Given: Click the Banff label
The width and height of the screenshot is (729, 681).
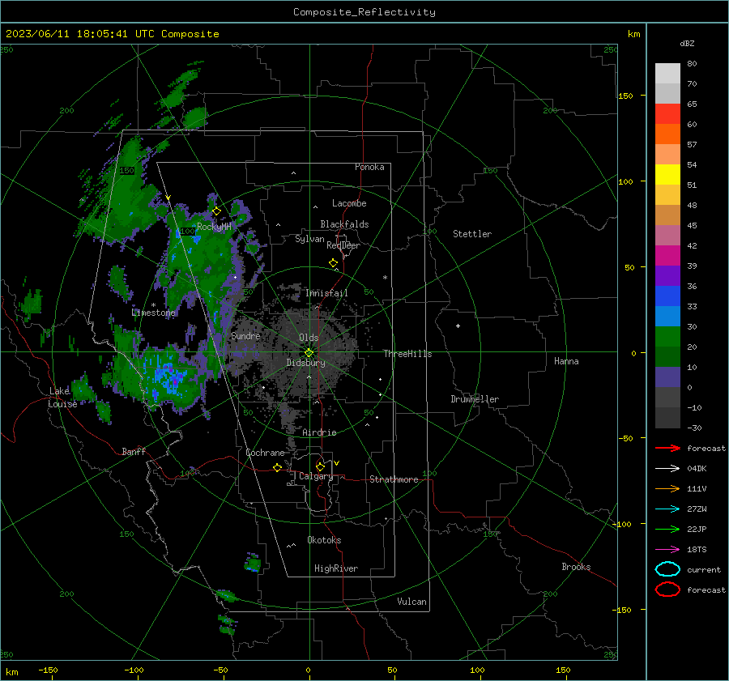Looking at the screenshot, I should (x=134, y=451).
